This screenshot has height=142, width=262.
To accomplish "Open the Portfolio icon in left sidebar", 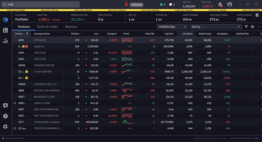I will pyautogui.click(x=5, y=20).
